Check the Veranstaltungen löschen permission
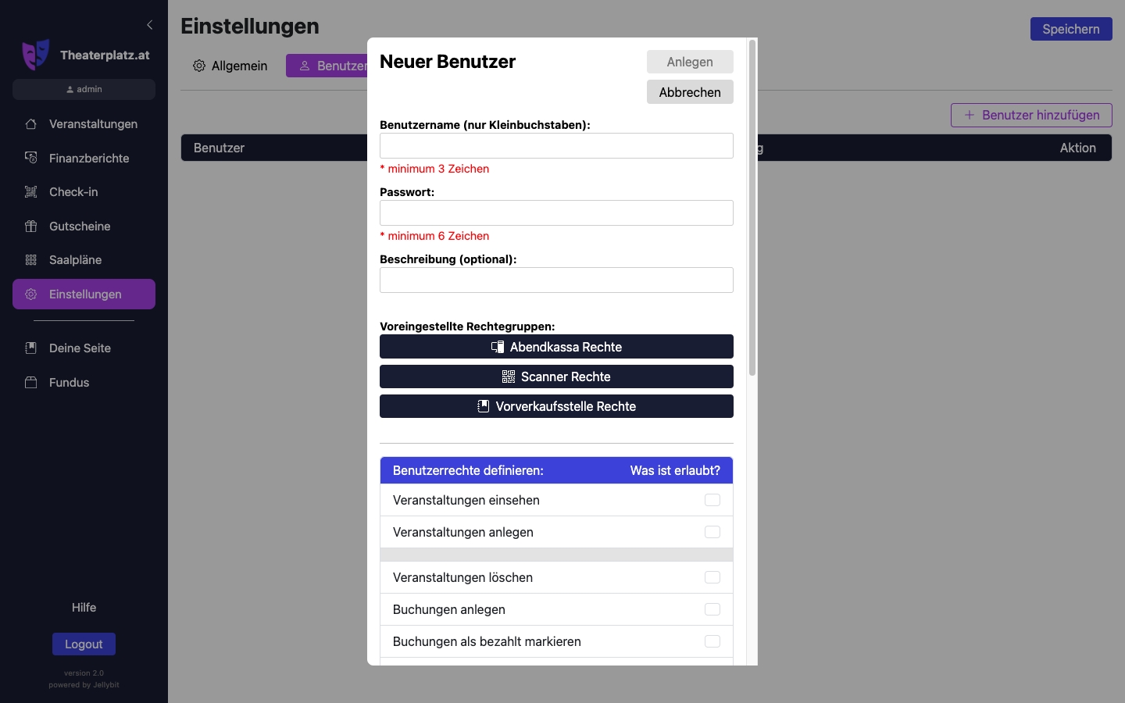Image resolution: width=1125 pixels, height=703 pixels. coord(712,578)
